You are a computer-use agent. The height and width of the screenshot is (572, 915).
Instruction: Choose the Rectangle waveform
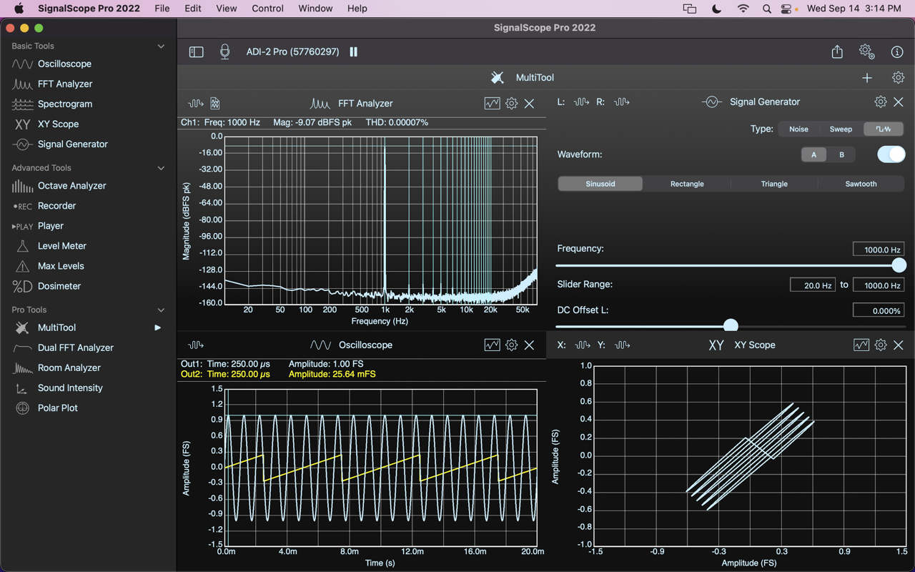687,184
